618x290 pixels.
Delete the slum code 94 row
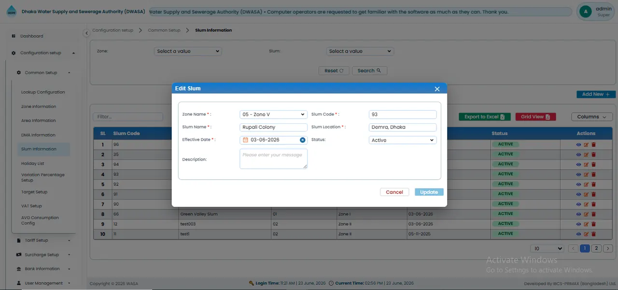pos(593,164)
